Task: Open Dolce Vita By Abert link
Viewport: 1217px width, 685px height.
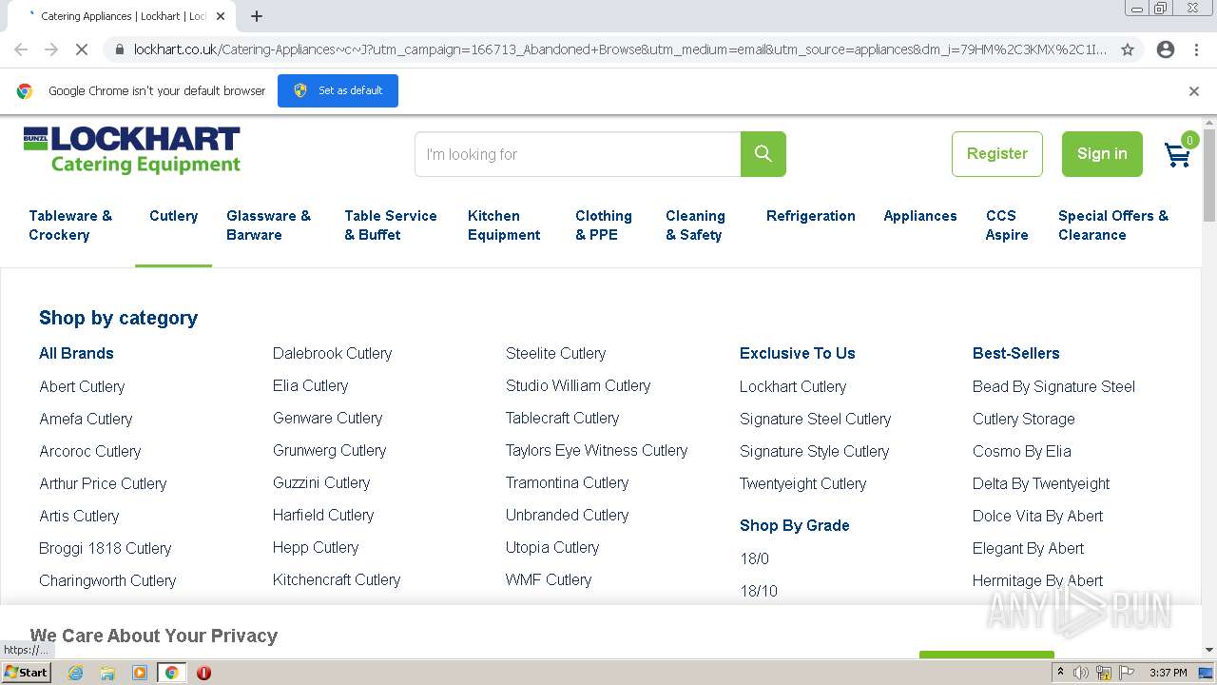Action: pyautogui.click(x=1037, y=516)
